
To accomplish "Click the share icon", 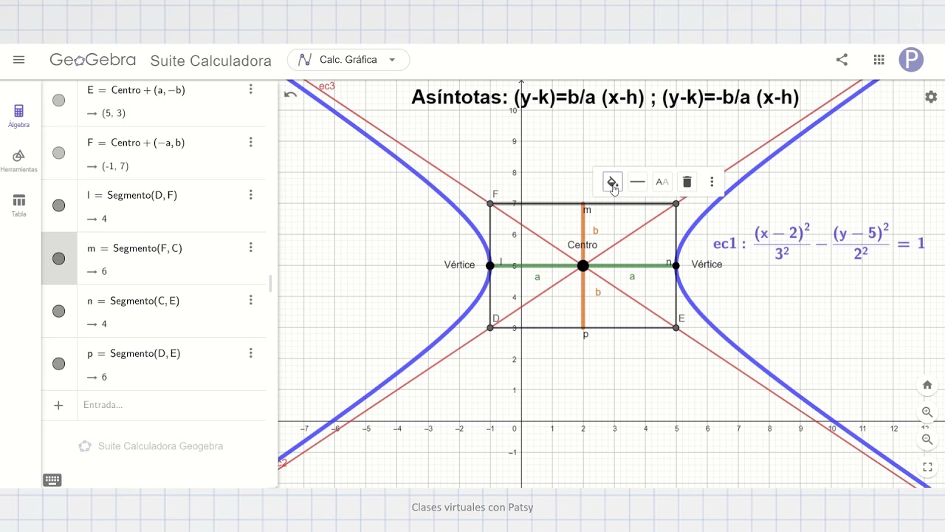I will [842, 60].
